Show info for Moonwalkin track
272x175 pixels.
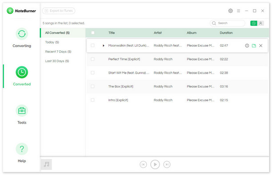(247, 46)
